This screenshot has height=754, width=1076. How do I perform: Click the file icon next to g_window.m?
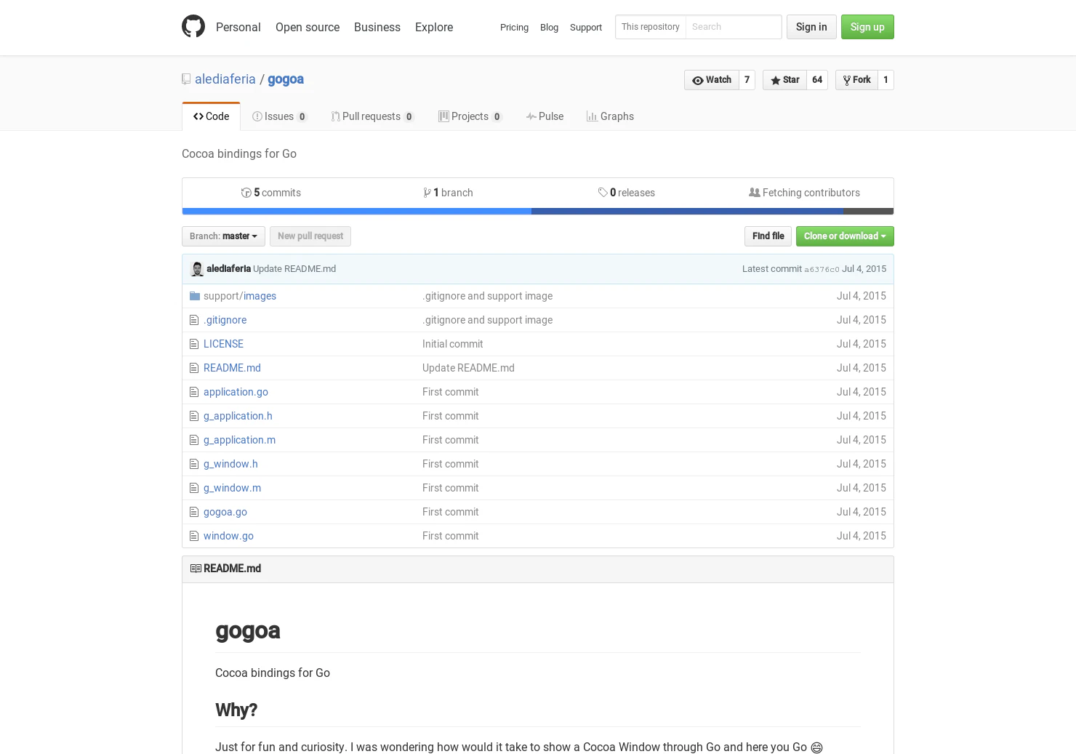pos(194,488)
